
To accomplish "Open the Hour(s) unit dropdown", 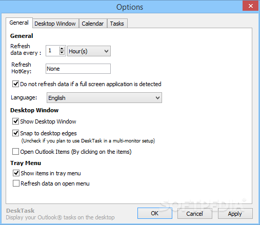I will (x=89, y=51).
